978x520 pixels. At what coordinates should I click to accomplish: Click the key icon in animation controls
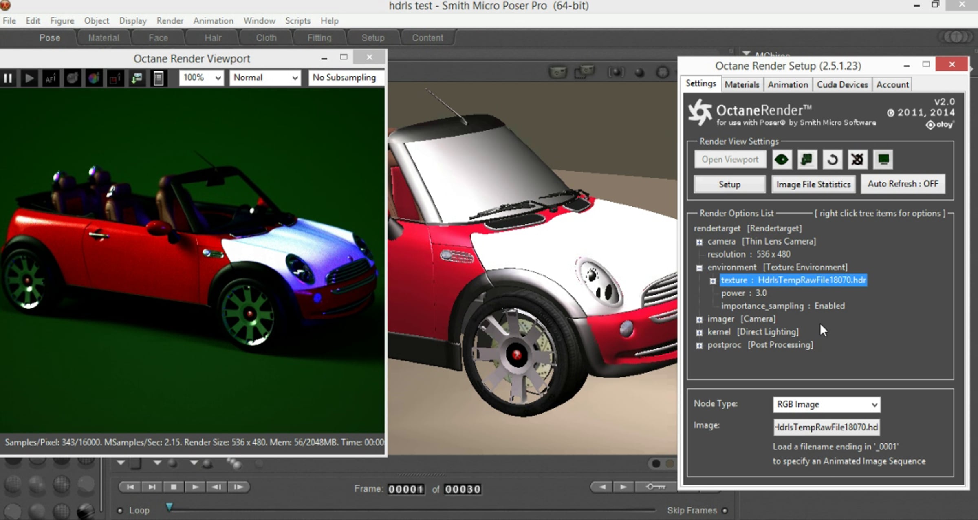[655, 487]
